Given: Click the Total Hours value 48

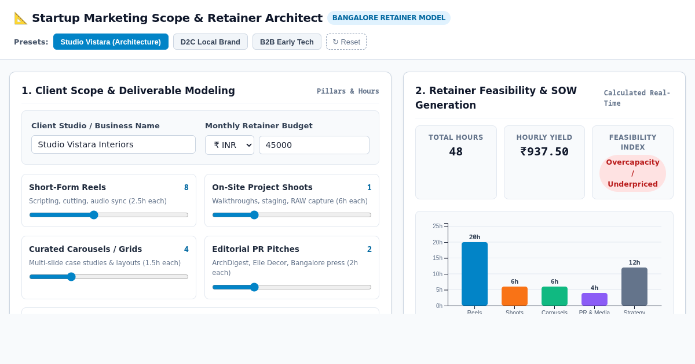Looking at the screenshot, I should coord(456,151).
